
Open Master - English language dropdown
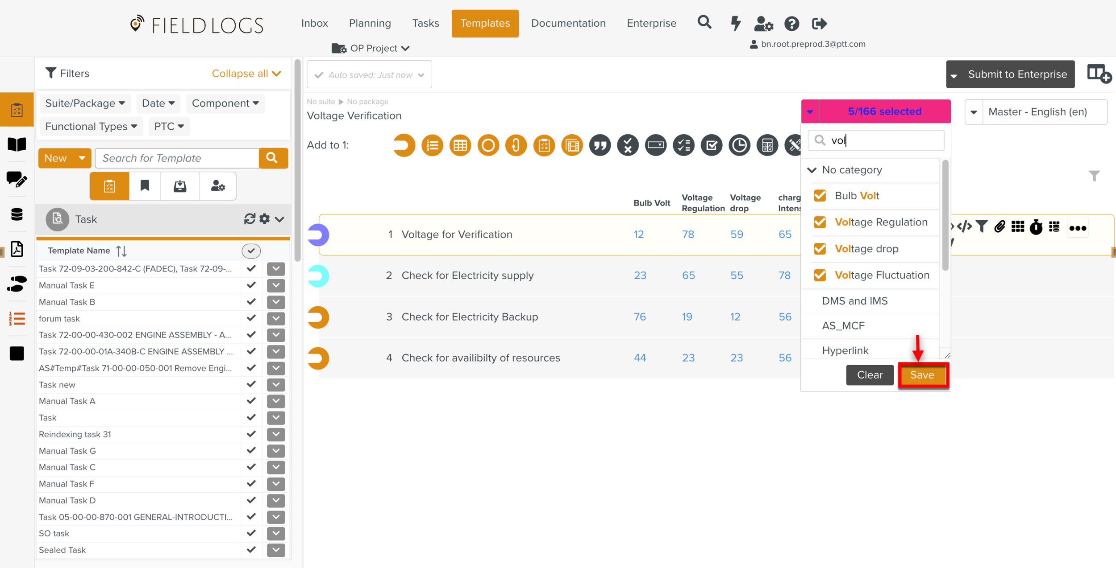coord(1036,112)
